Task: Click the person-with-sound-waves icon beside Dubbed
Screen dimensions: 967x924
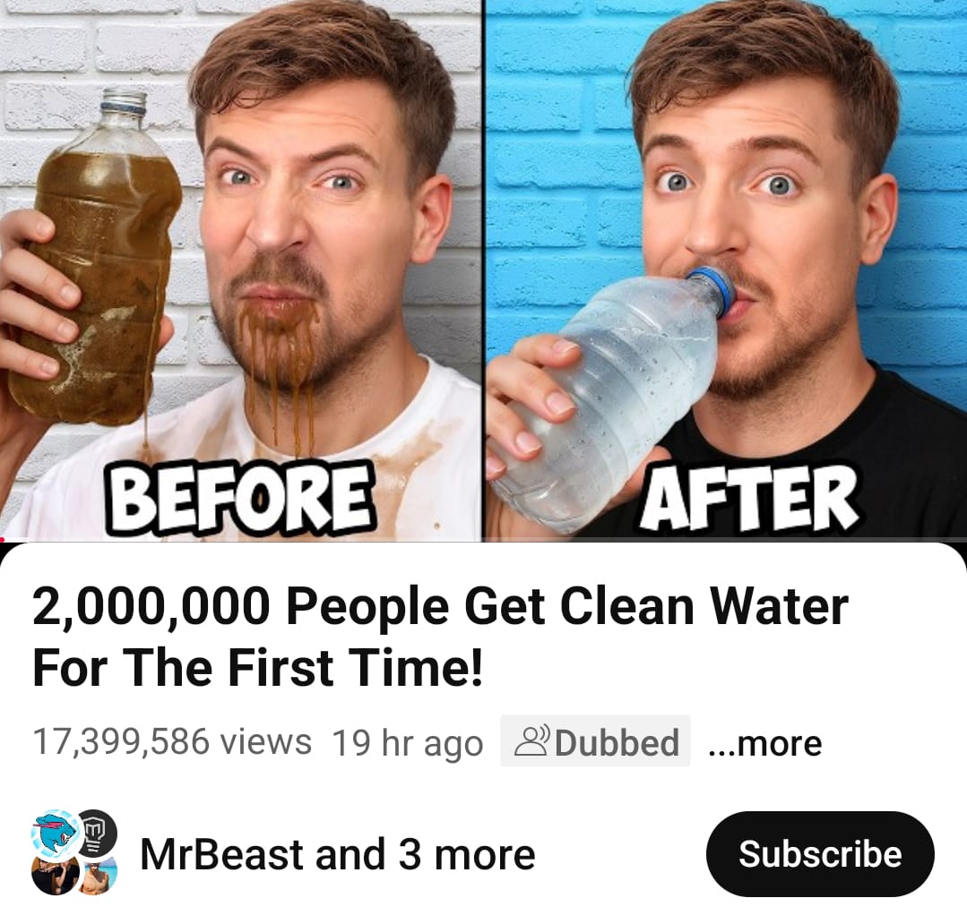Action: pos(531,741)
